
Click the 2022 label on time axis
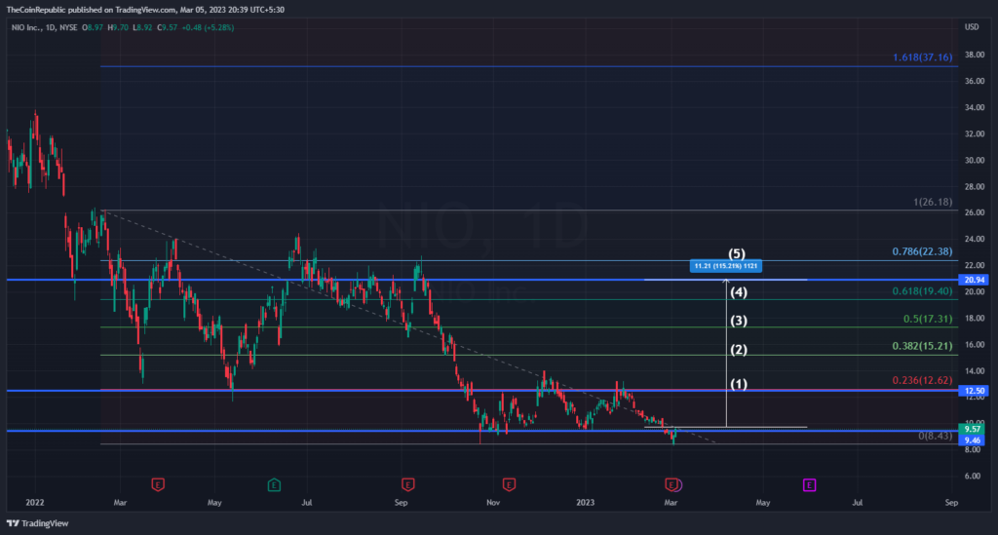point(35,503)
